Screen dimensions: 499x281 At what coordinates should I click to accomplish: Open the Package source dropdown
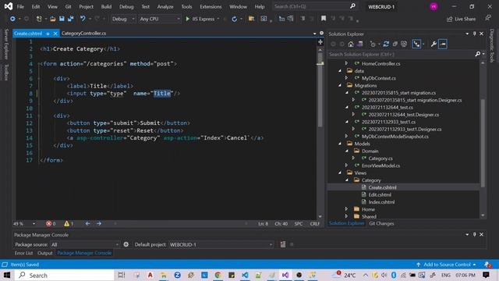85,244
